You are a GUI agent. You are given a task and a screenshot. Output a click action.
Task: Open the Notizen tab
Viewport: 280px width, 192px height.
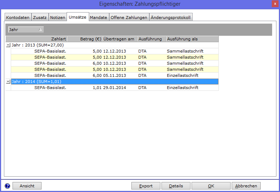click(x=58, y=18)
